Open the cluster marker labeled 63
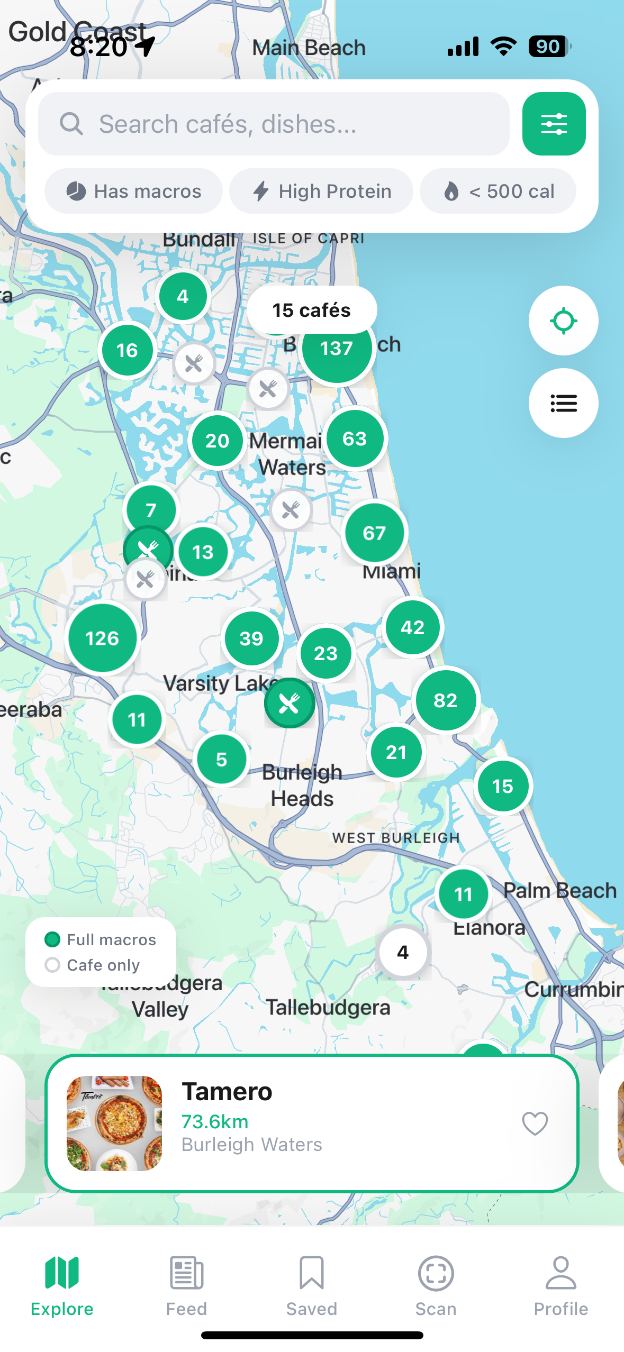 [x=355, y=439]
